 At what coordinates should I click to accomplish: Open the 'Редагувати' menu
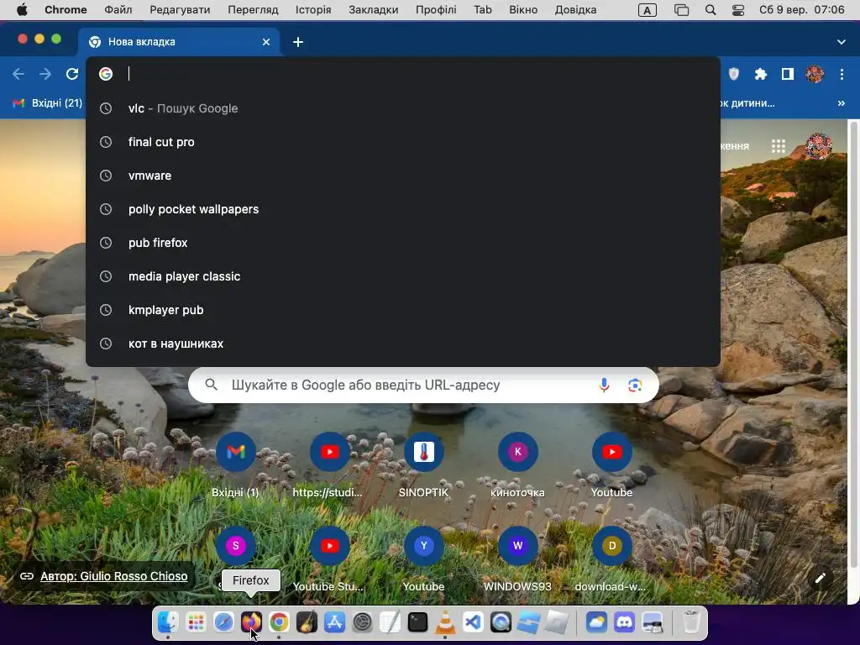pos(180,10)
